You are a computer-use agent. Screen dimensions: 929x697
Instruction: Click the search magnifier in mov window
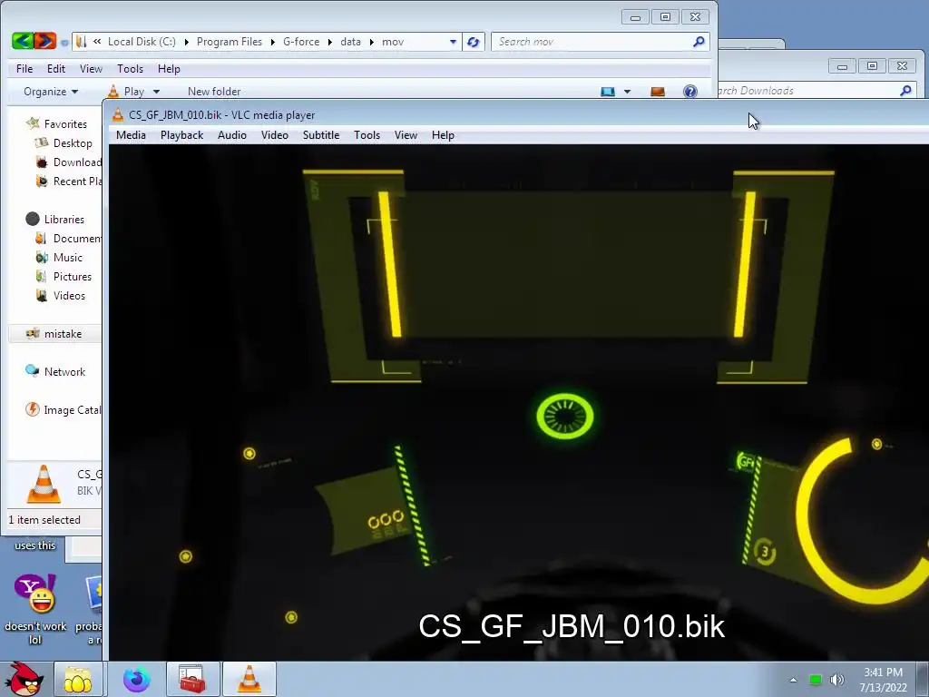[x=699, y=42]
